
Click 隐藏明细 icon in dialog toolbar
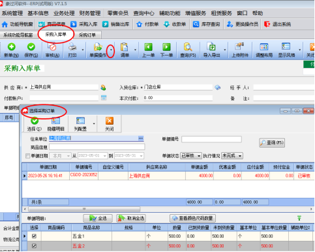pos(55,121)
